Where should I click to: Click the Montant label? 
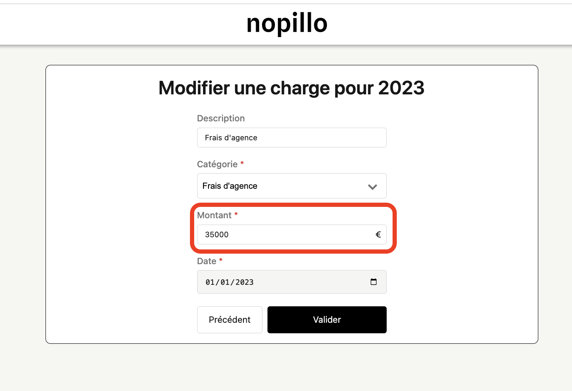point(214,215)
